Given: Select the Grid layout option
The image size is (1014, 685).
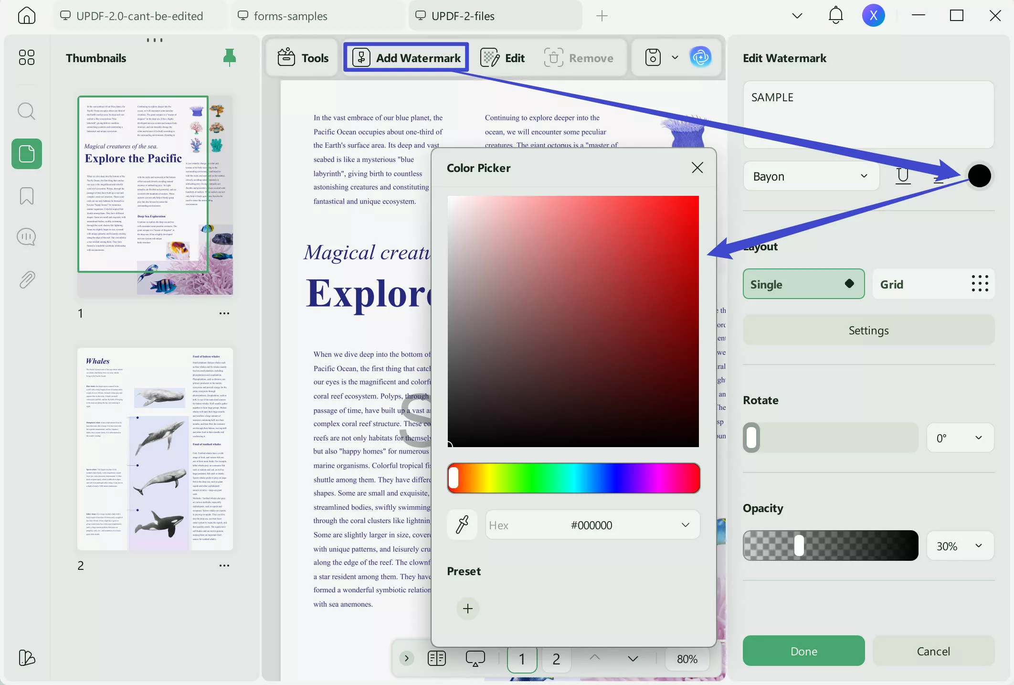Looking at the screenshot, I should pos(933,284).
